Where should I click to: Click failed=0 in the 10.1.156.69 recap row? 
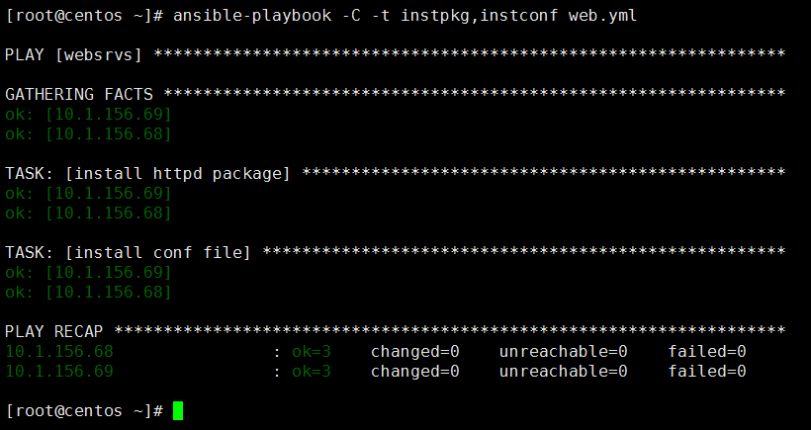pos(707,371)
